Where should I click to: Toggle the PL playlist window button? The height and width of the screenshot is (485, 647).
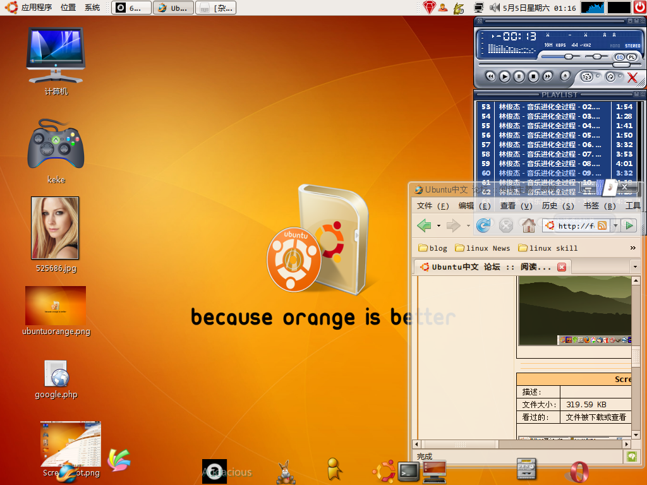pos(632,57)
